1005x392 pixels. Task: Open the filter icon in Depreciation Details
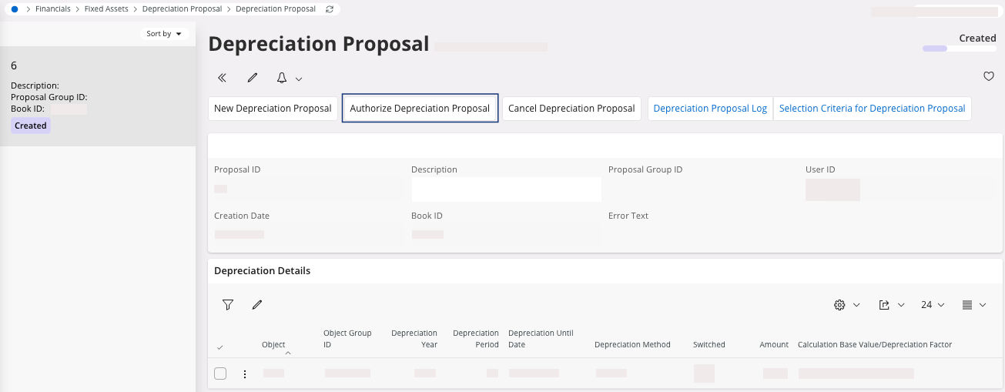[228, 305]
